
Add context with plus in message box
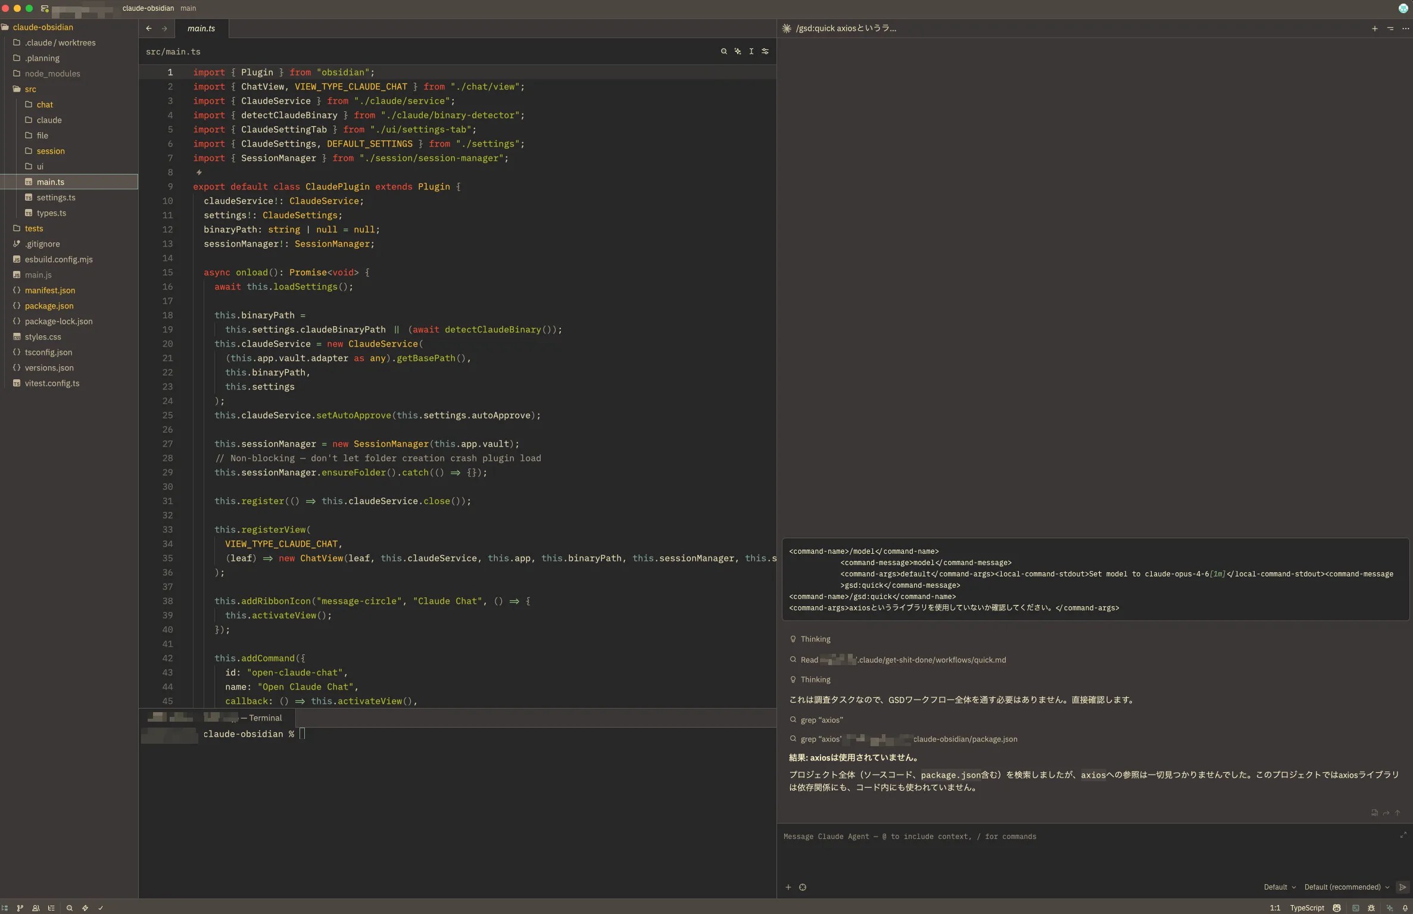coord(788,887)
